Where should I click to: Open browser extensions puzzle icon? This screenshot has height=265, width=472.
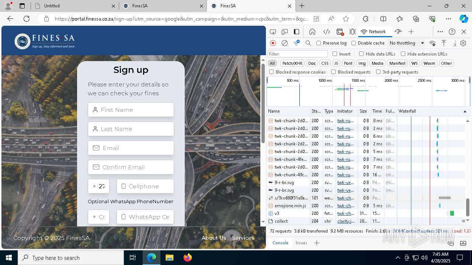pos(365,19)
